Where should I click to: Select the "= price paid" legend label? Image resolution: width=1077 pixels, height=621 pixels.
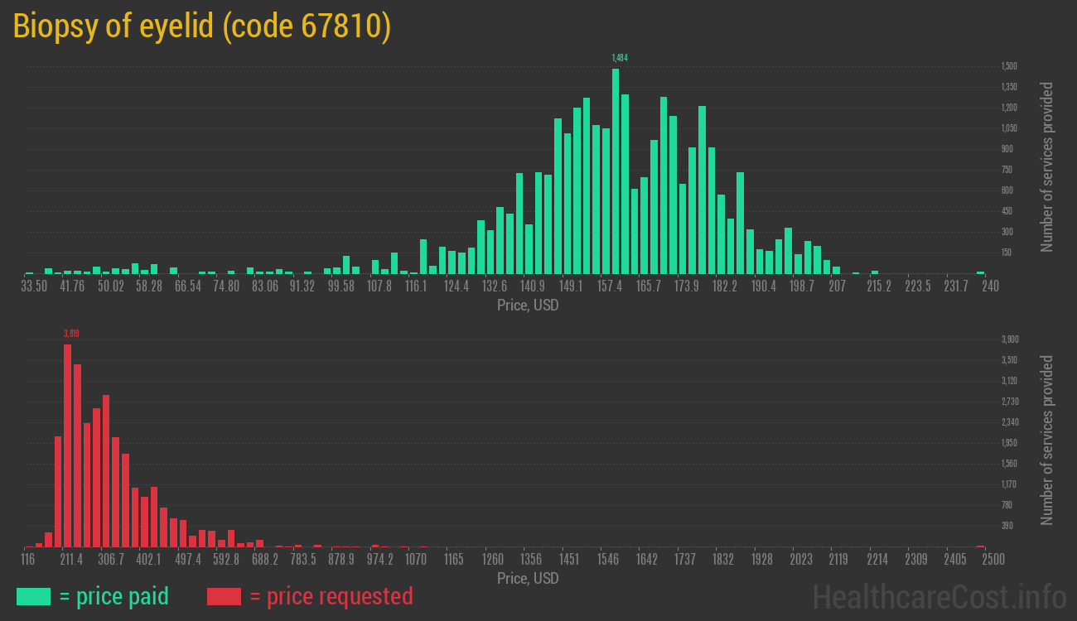tap(113, 596)
